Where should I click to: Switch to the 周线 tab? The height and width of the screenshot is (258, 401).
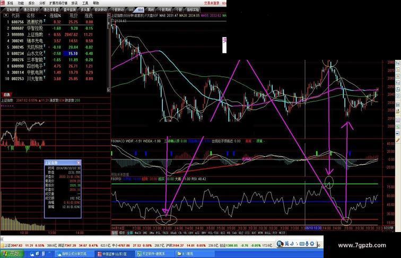tap(151, 10)
